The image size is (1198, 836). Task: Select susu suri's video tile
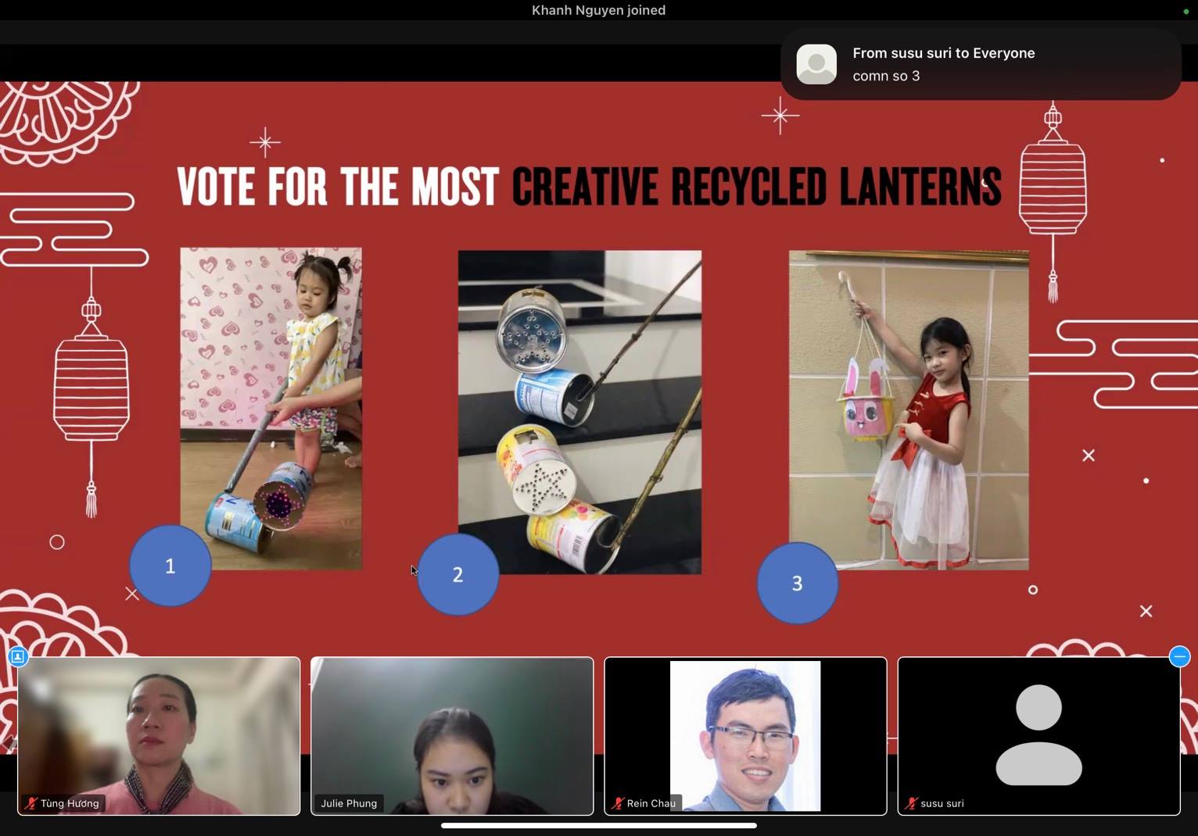click(x=1038, y=736)
